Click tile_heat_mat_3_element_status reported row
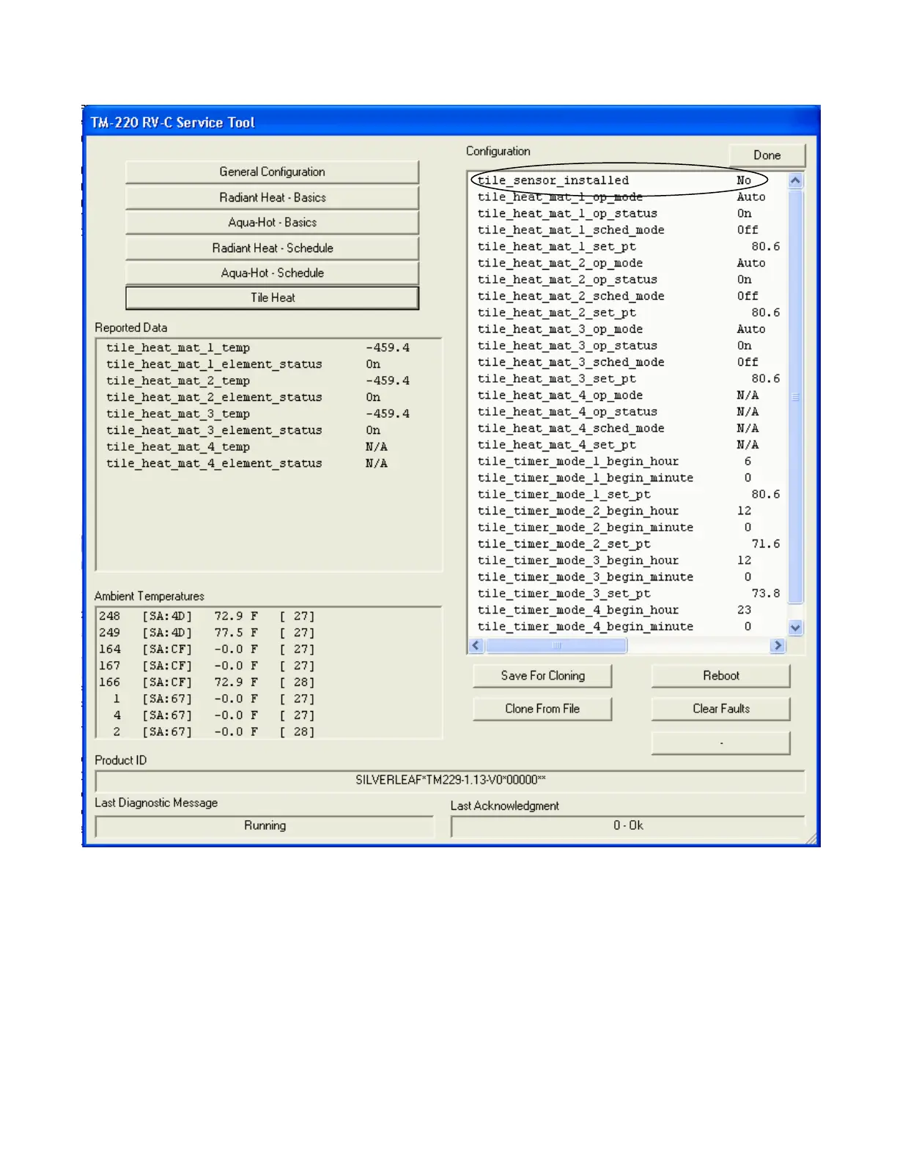Screen dimensions: 897x1161 tap(269, 430)
